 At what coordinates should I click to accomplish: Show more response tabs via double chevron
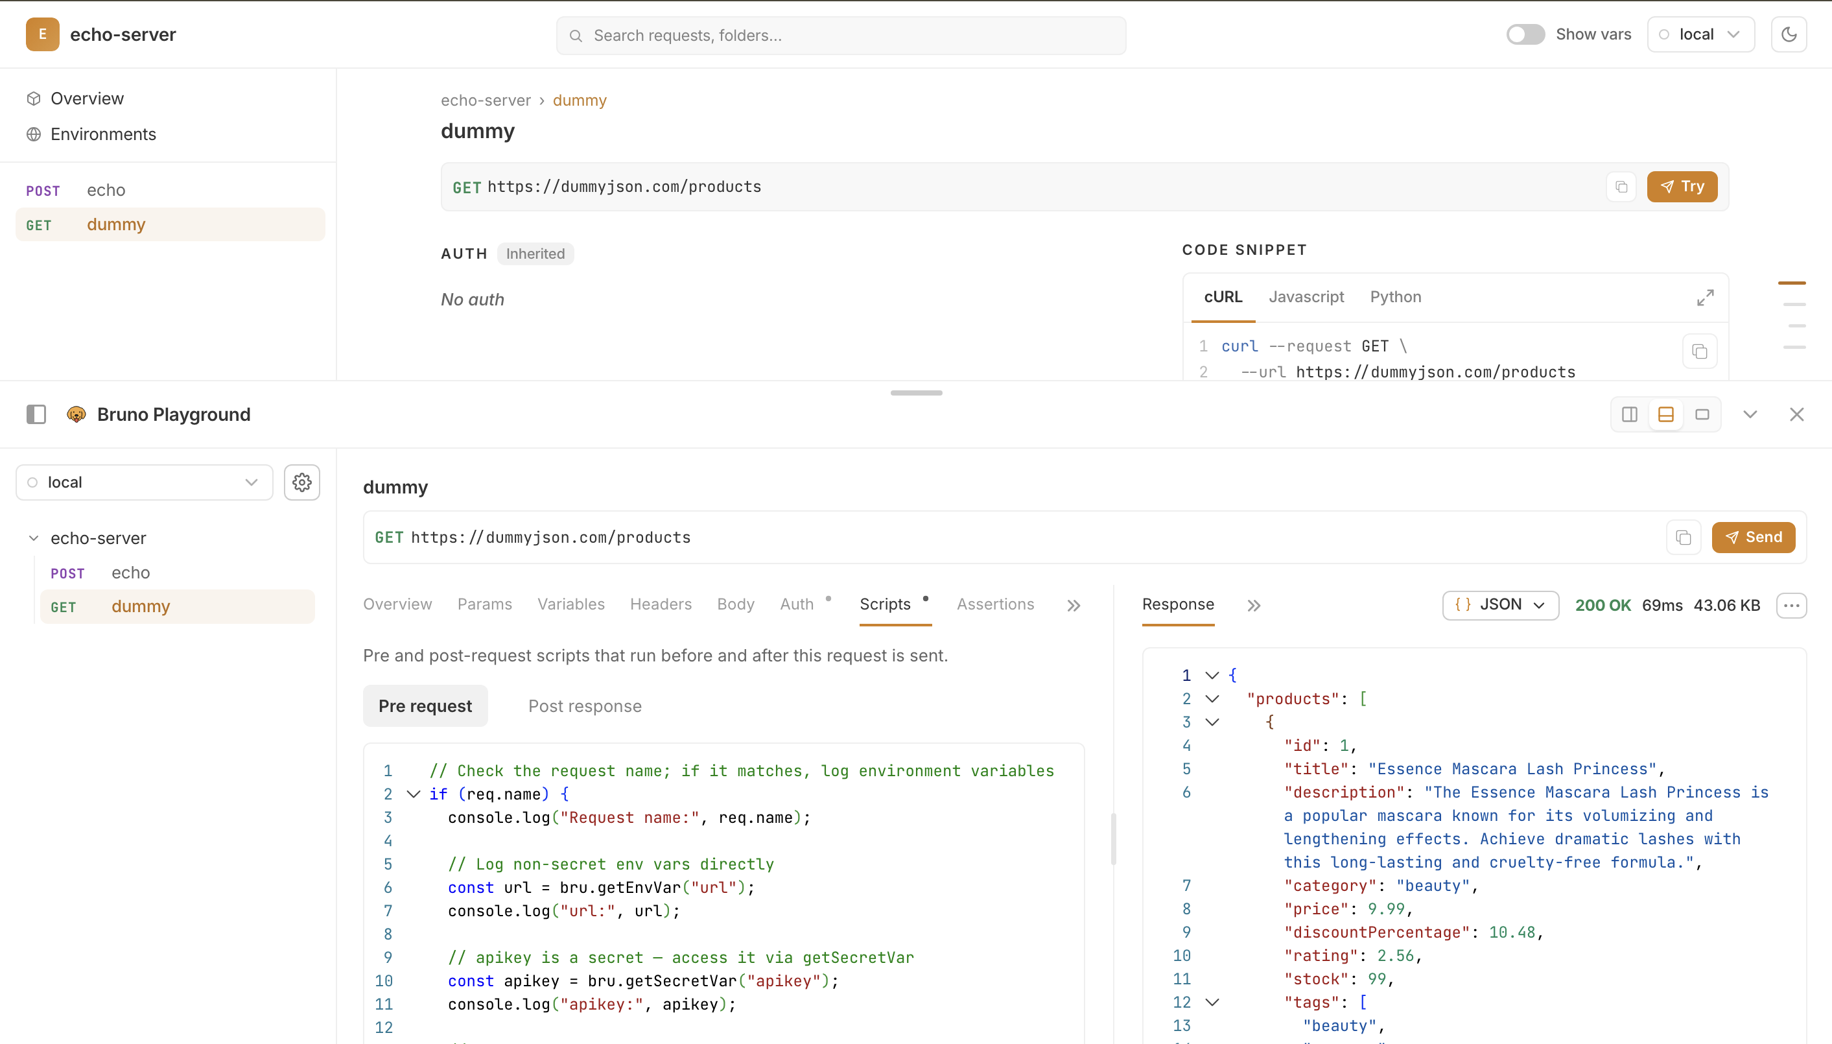(1253, 606)
